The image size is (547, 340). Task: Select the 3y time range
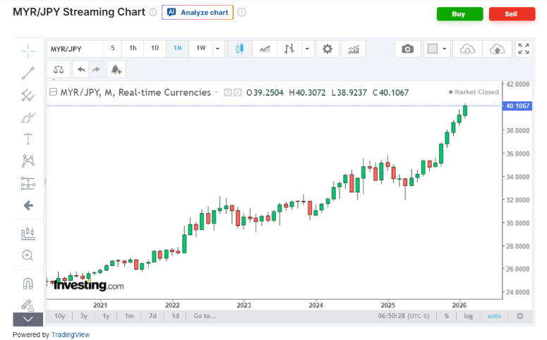(x=83, y=316)
